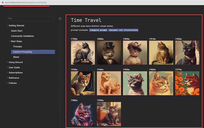Click the Time Travel heading

point(86,20)
